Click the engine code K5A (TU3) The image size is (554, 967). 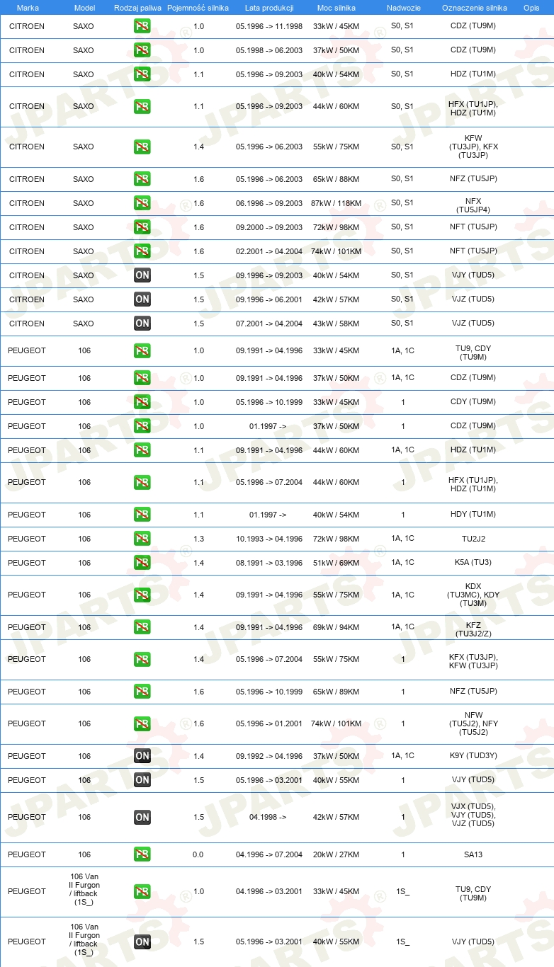point(473,563)
